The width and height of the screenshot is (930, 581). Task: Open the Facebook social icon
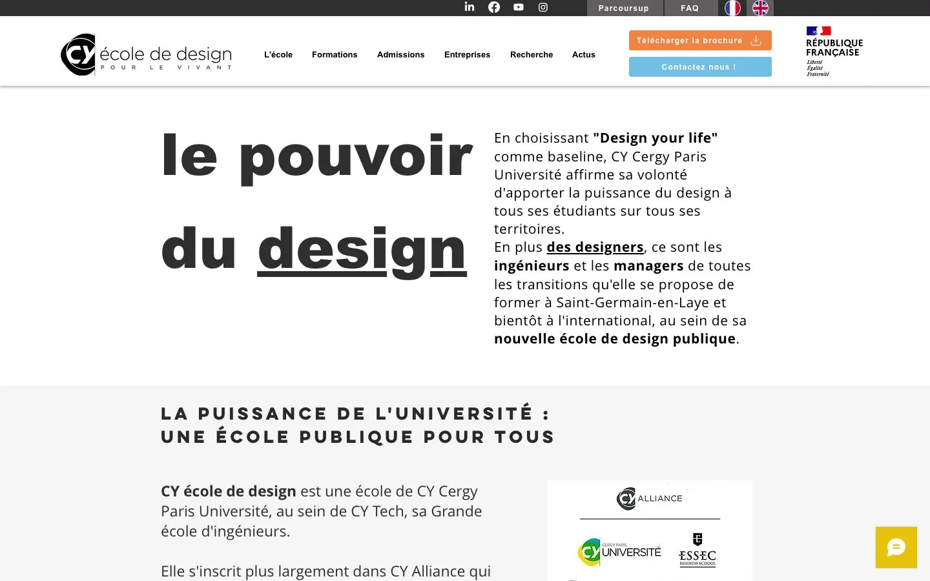point(494,7)
